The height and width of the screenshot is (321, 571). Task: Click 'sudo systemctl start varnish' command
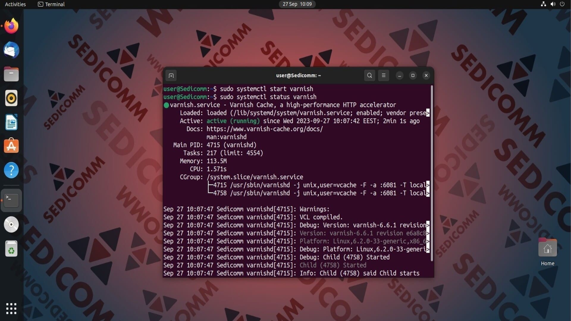(266, 89)
